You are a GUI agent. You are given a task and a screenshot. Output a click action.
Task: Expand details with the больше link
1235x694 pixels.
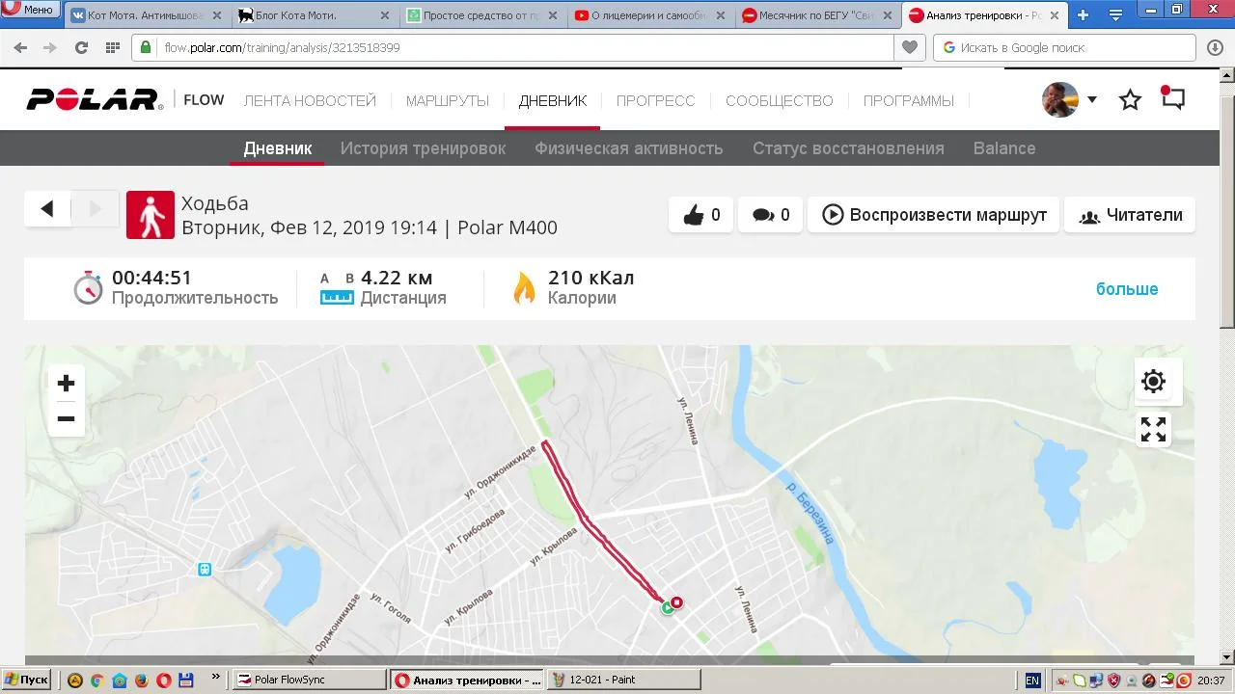(1127, 289)
